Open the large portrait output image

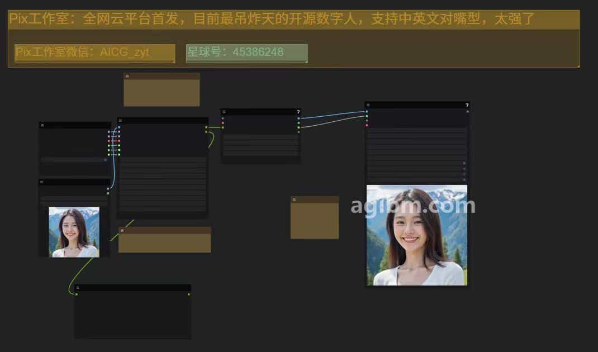click(x=416, y=235)
